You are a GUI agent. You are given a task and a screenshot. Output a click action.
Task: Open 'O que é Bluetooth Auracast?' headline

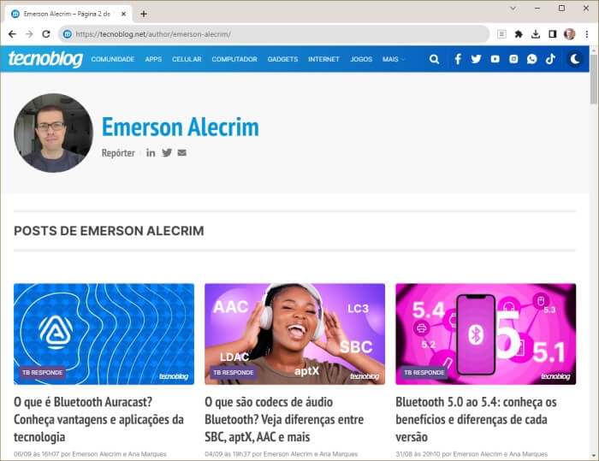click(x=98, y=419)
